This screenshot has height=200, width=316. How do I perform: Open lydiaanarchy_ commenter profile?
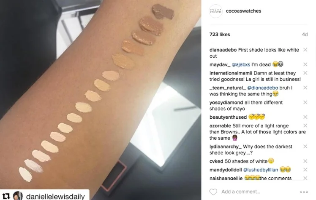(x=226, y=147)
